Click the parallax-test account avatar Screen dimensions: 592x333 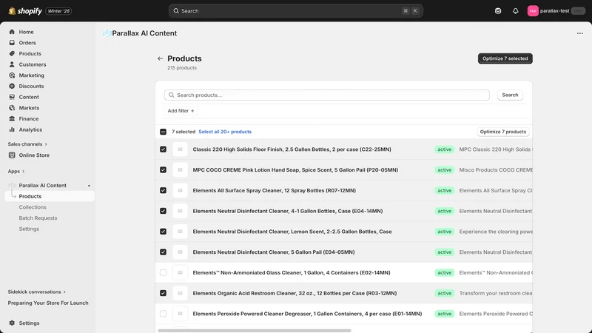533,11
